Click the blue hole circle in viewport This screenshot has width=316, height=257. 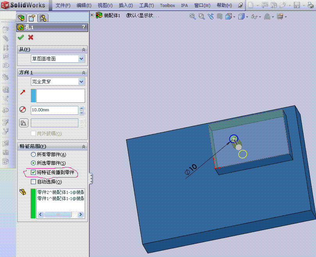point(234,139)
